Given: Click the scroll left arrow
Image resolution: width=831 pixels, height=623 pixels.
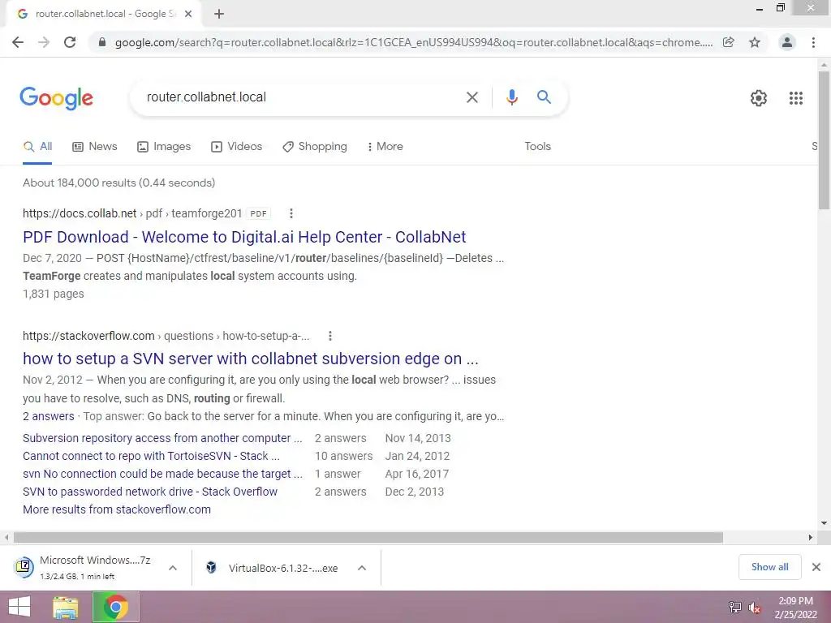Looking at the screenshot, I should (6, 537).
